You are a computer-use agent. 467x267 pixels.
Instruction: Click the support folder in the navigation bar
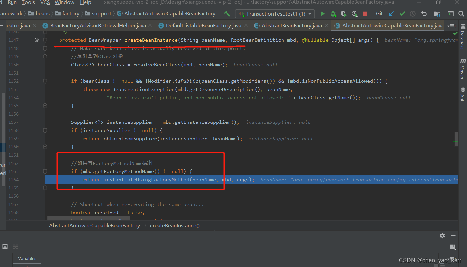98,14
